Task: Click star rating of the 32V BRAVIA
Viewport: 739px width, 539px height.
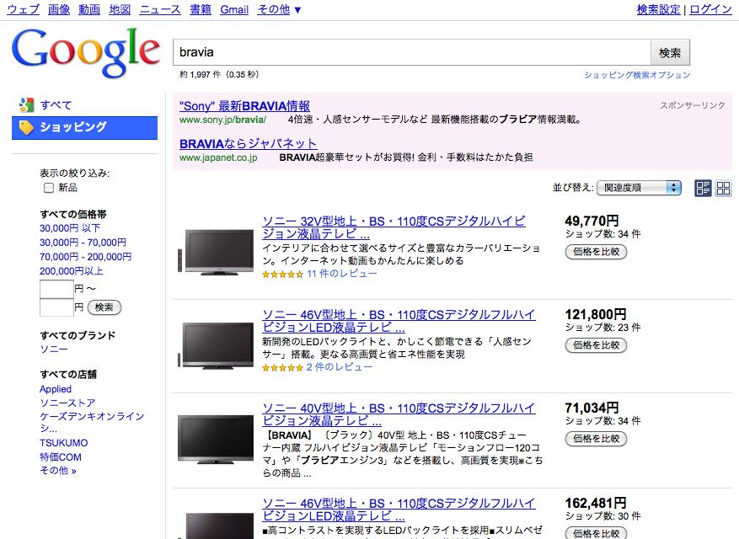Action: point(282,274)
